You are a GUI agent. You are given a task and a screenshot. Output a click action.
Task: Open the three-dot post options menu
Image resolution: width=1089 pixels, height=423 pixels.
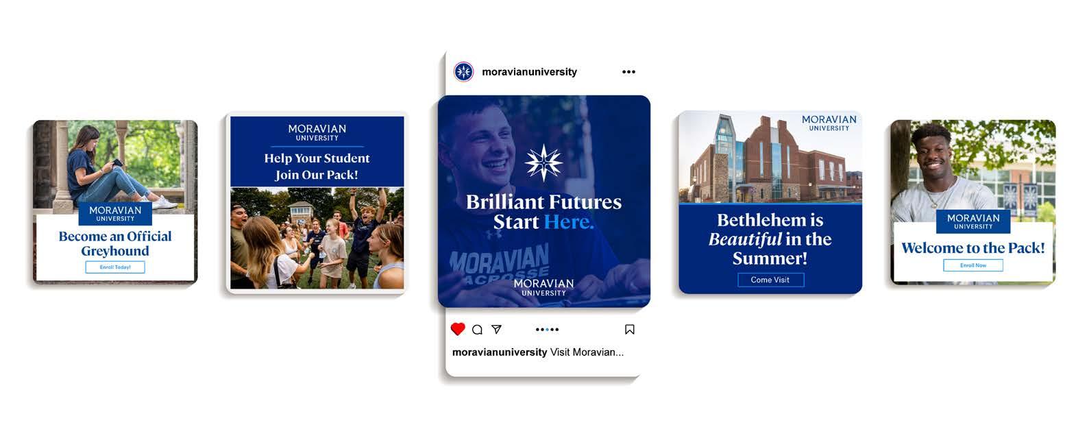click(628, 72)
